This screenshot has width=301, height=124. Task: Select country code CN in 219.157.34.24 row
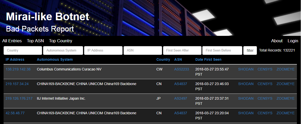[x=159, y=84]
